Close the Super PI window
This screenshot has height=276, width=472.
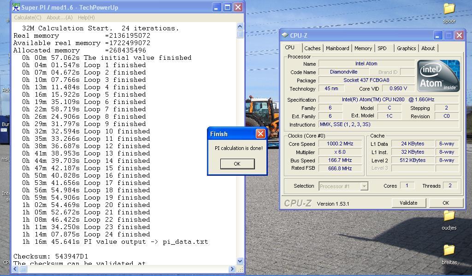click(x=238, y=7)
